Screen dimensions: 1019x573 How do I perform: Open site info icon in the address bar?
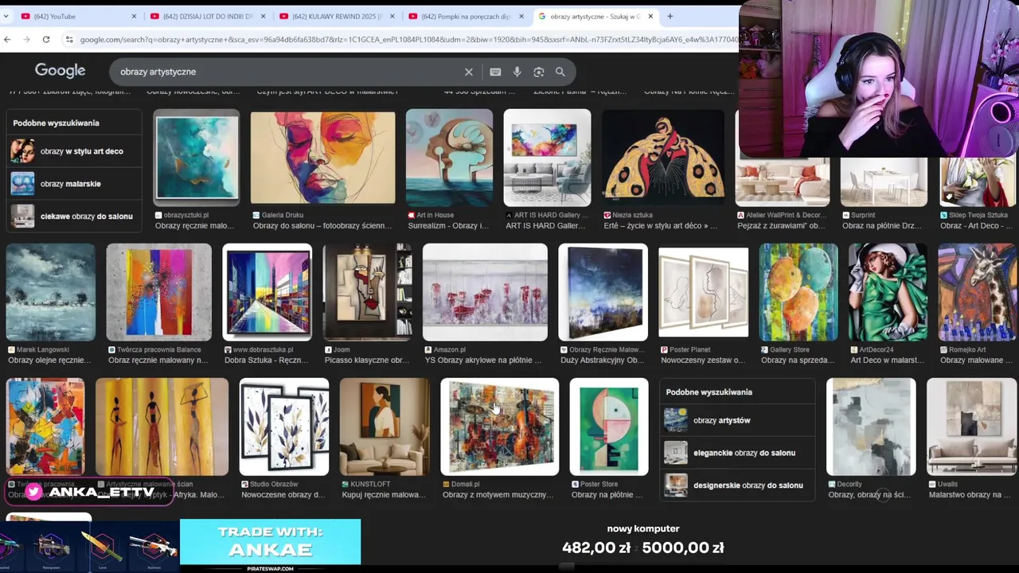coord(69,39)
